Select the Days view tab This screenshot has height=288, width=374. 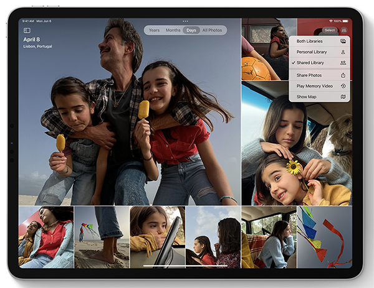tap(191, 30)
